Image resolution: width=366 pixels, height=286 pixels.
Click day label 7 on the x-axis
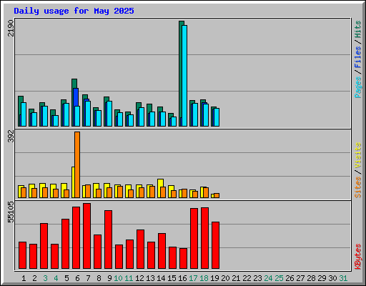(88, 278)
